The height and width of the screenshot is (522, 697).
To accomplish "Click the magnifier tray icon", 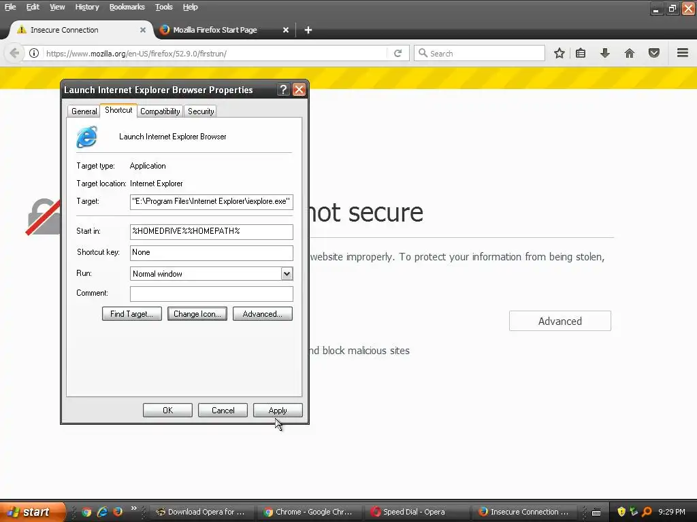I will click(647, 512).
